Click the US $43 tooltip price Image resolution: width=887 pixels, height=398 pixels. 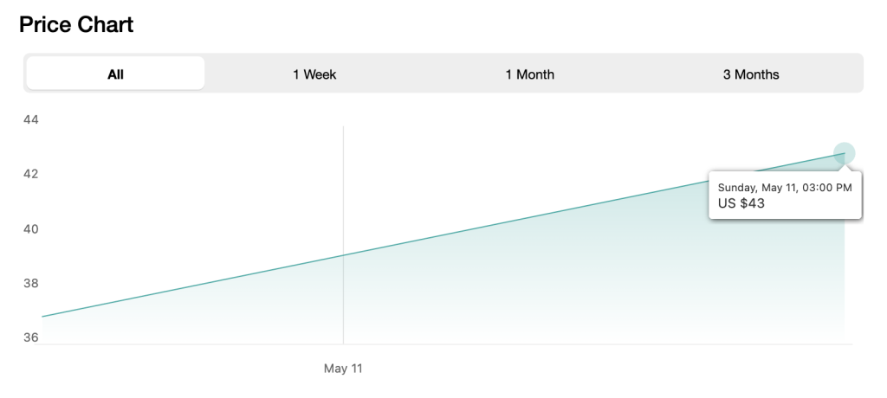click(741, 203)
